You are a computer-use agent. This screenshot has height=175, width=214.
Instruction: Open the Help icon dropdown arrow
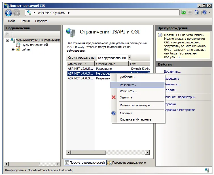point(209,12)
